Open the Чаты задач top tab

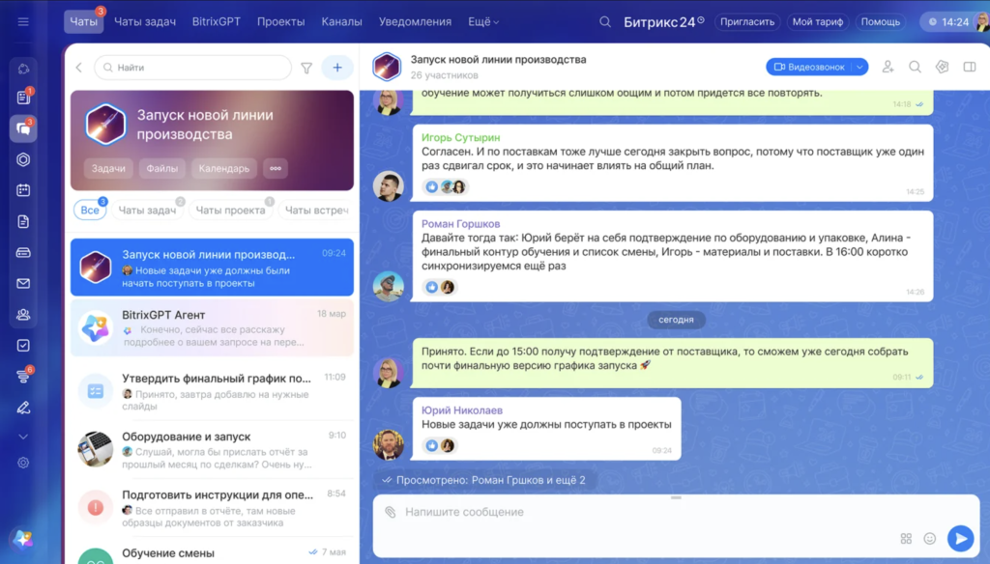pyautogui.click(x=145, y=22)
